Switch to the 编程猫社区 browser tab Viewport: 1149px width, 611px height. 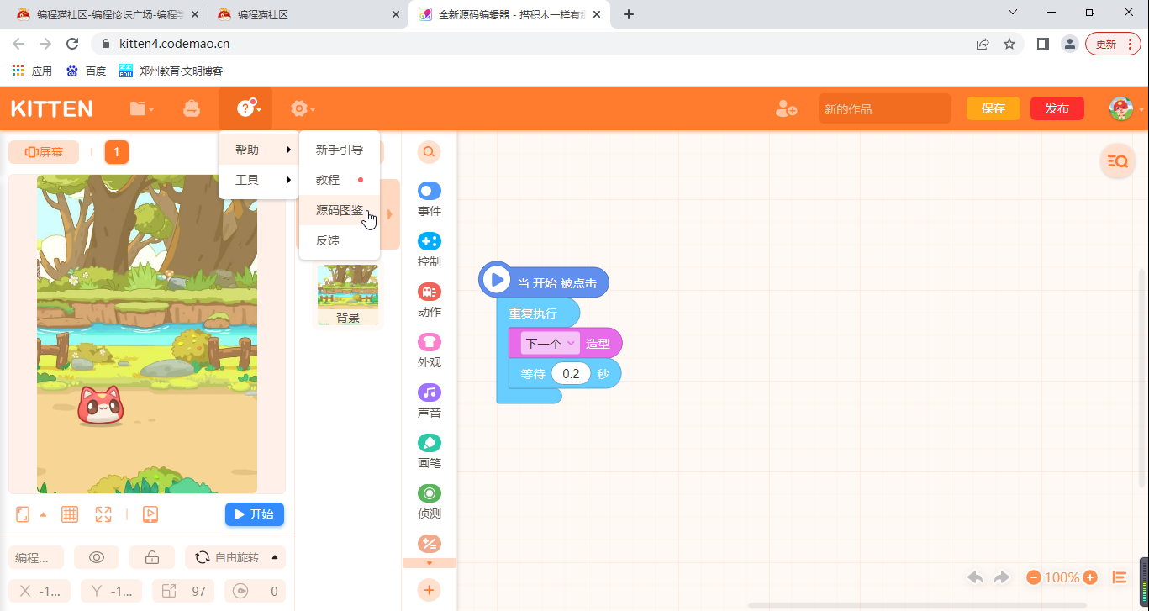click(x=307, y=14)
